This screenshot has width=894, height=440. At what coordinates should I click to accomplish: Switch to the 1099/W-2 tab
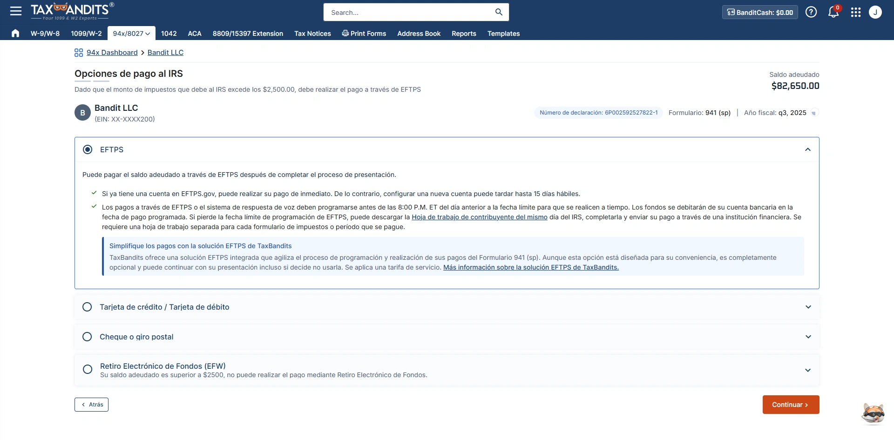point(86,34)
